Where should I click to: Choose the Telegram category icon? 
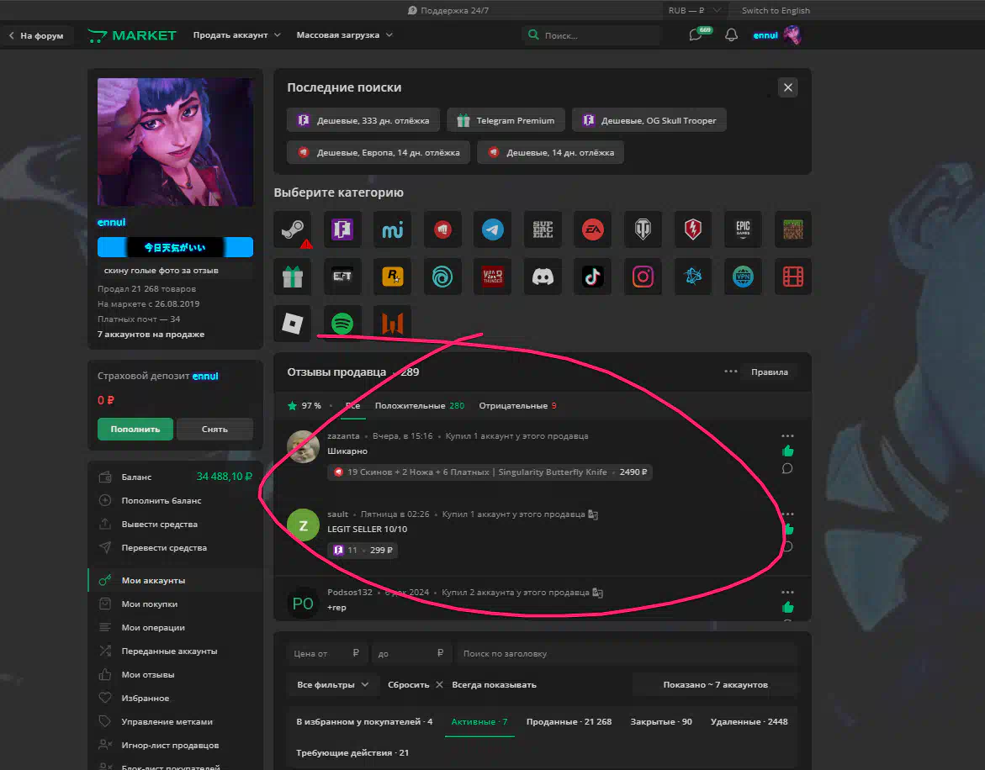(x=493, y=229)
